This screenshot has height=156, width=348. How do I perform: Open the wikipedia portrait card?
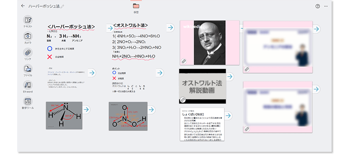click(210, 43)
